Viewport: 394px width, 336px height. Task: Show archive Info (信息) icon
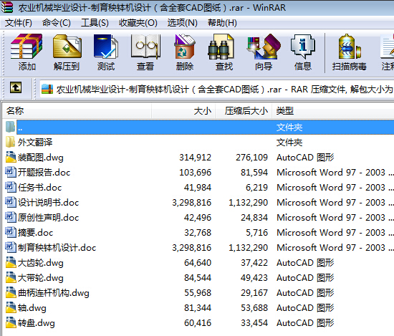(x=303, y=47)
